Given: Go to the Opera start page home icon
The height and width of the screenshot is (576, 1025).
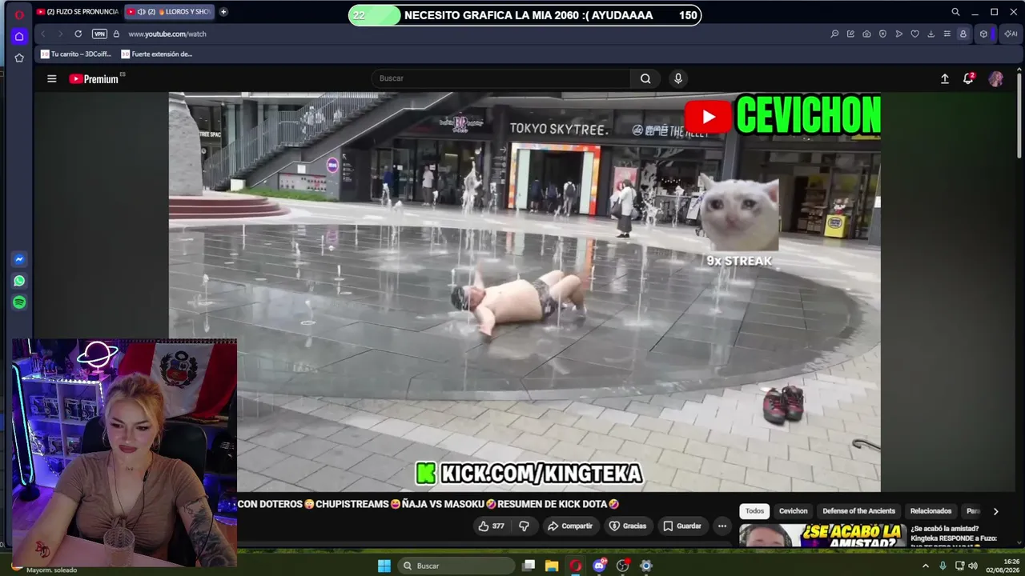Looking at the screenshot, I should [x=19, y=36].
